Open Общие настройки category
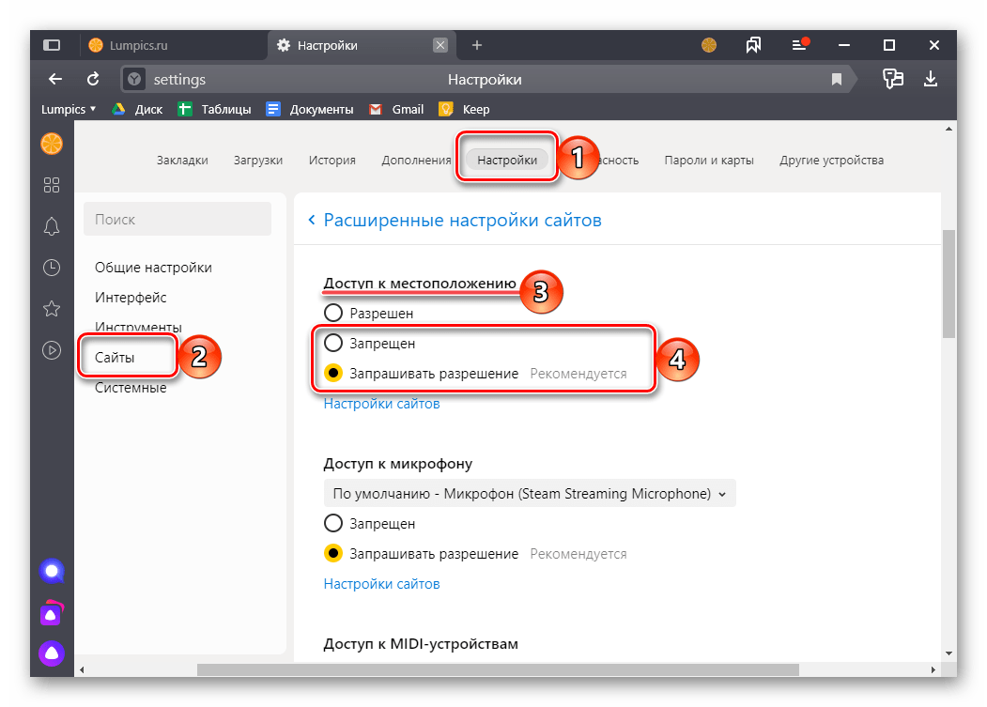Screen dimensions: 987x707 point(154,268)
